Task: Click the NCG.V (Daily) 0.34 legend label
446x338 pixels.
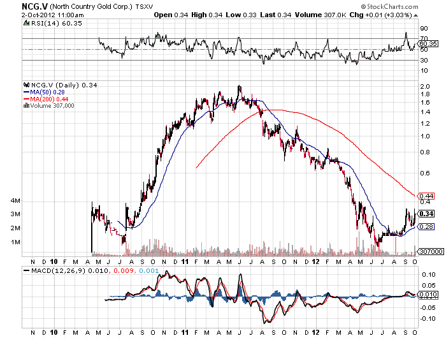Action: (x=64, y=85)
